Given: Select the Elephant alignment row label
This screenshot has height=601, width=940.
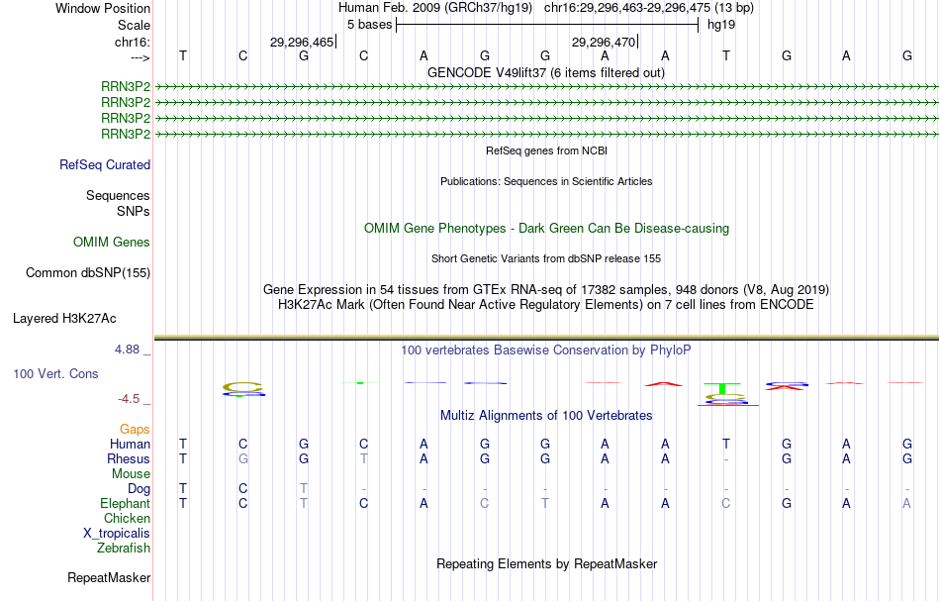Looking at the screenshot, I should (x=125, y=504).
